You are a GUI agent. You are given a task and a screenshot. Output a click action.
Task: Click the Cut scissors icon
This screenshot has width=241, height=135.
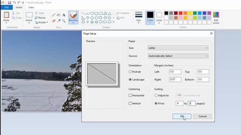coord(14,13)
